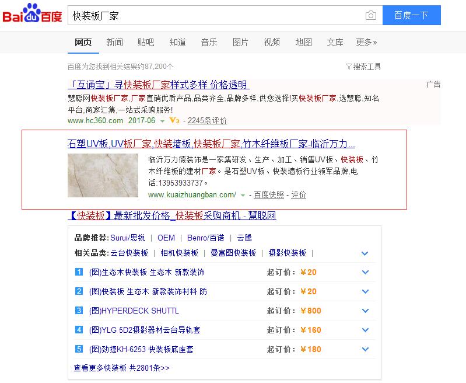
Task: Switch to the 知道 tab
Action: 177,42
